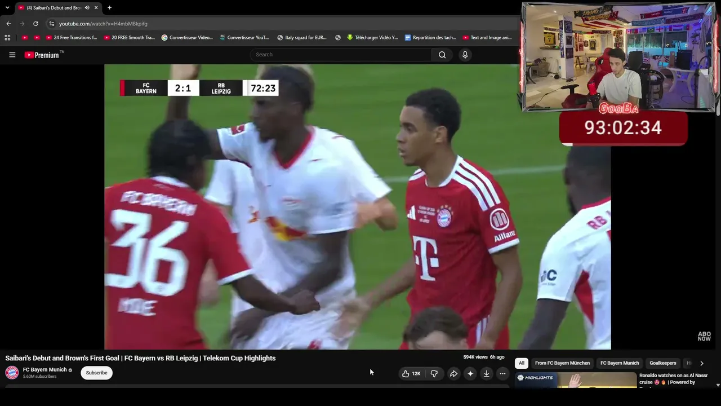This screenshot has width=721, height=406.
Task: Open the 'Italy squad for EUR...' bookmark
Action: tap(302, 38)
